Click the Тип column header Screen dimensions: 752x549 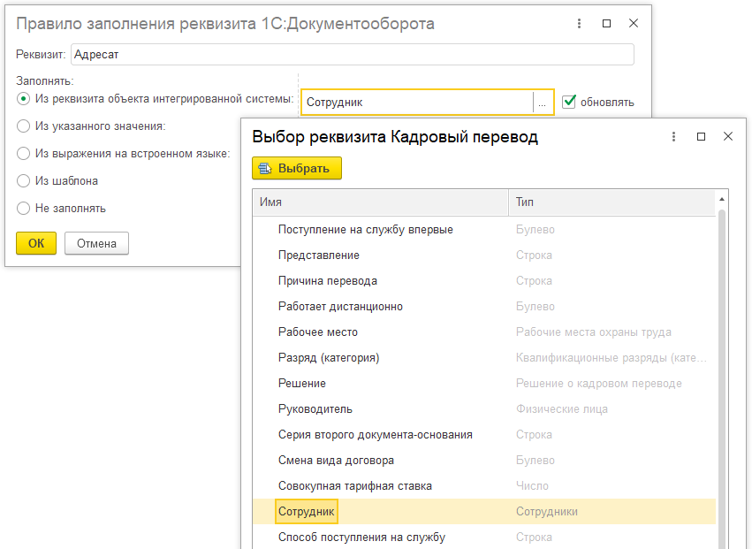coord(611,202)
